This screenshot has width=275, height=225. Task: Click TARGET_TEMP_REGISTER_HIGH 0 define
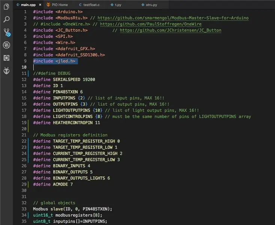77,141
